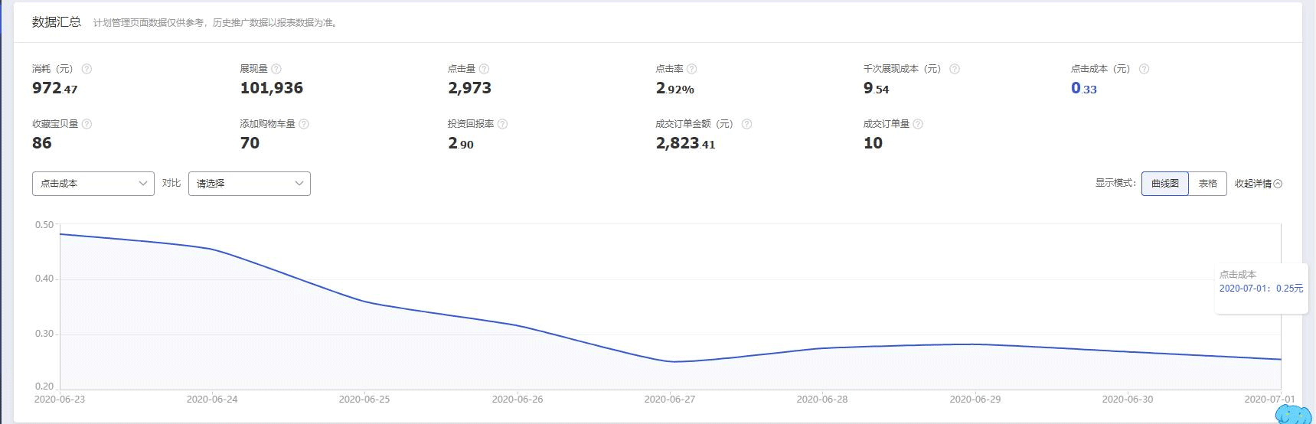Click the blue elephant assistant icon
The image size is (1316, 424).
pyautogui.click(x=1293, y=414)
